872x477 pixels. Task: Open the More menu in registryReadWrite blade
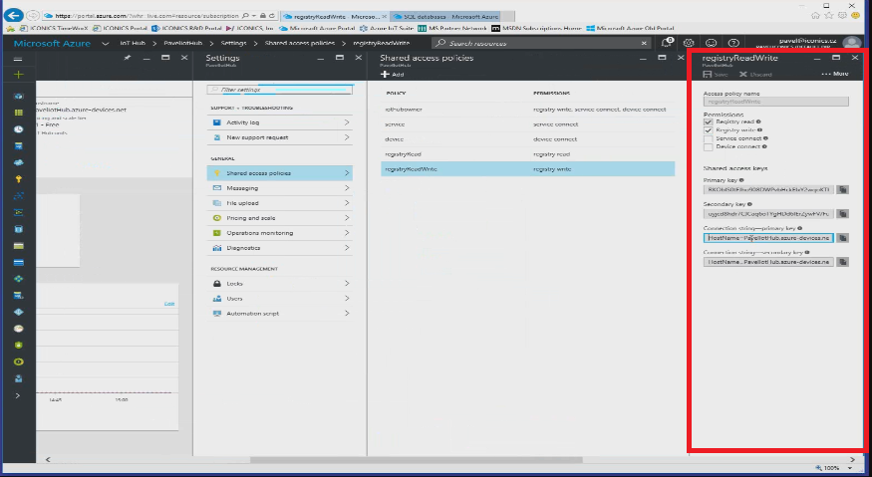click(835, 75)
